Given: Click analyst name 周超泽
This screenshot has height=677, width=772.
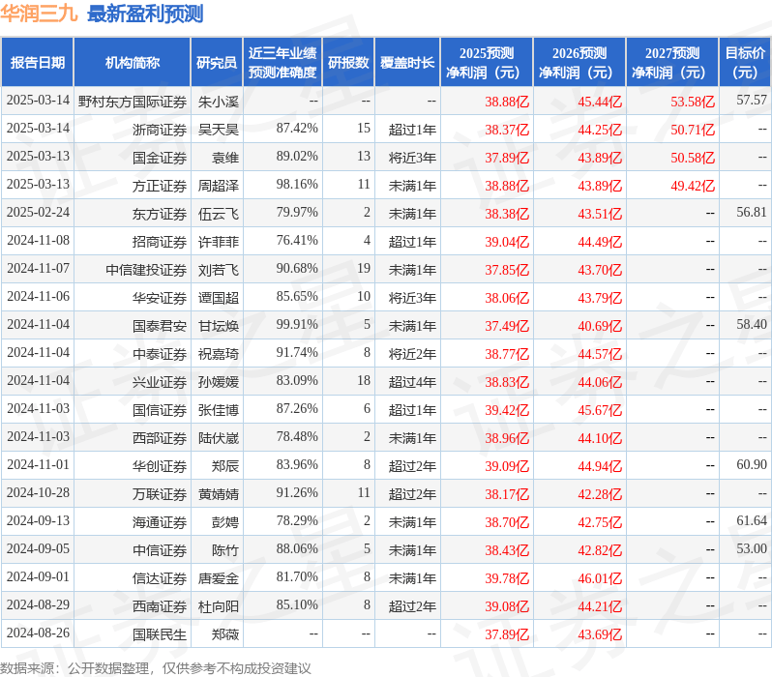Looking at the screenshot, I should [x=218, y=186].
